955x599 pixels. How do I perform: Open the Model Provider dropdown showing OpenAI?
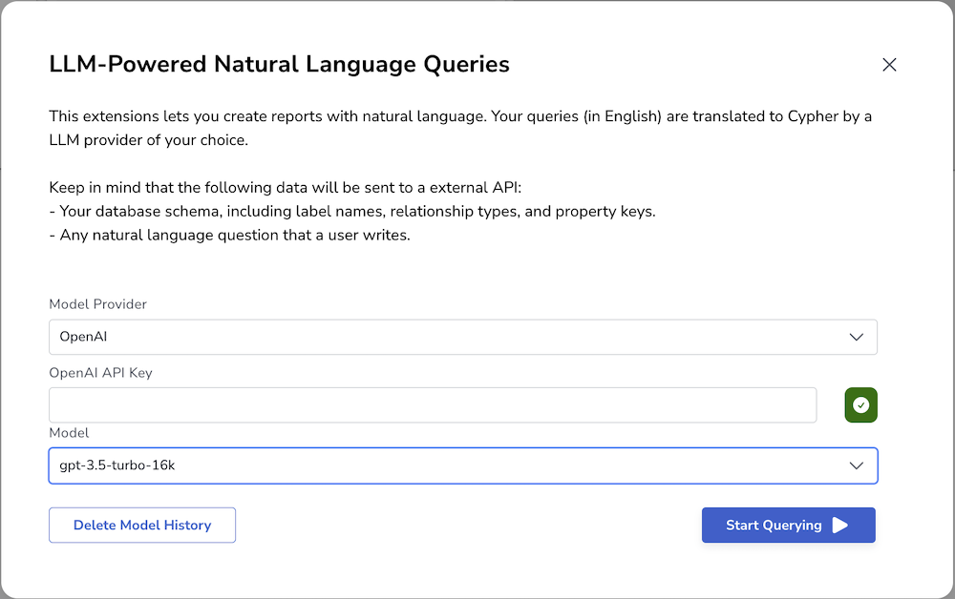click(463, 337)
